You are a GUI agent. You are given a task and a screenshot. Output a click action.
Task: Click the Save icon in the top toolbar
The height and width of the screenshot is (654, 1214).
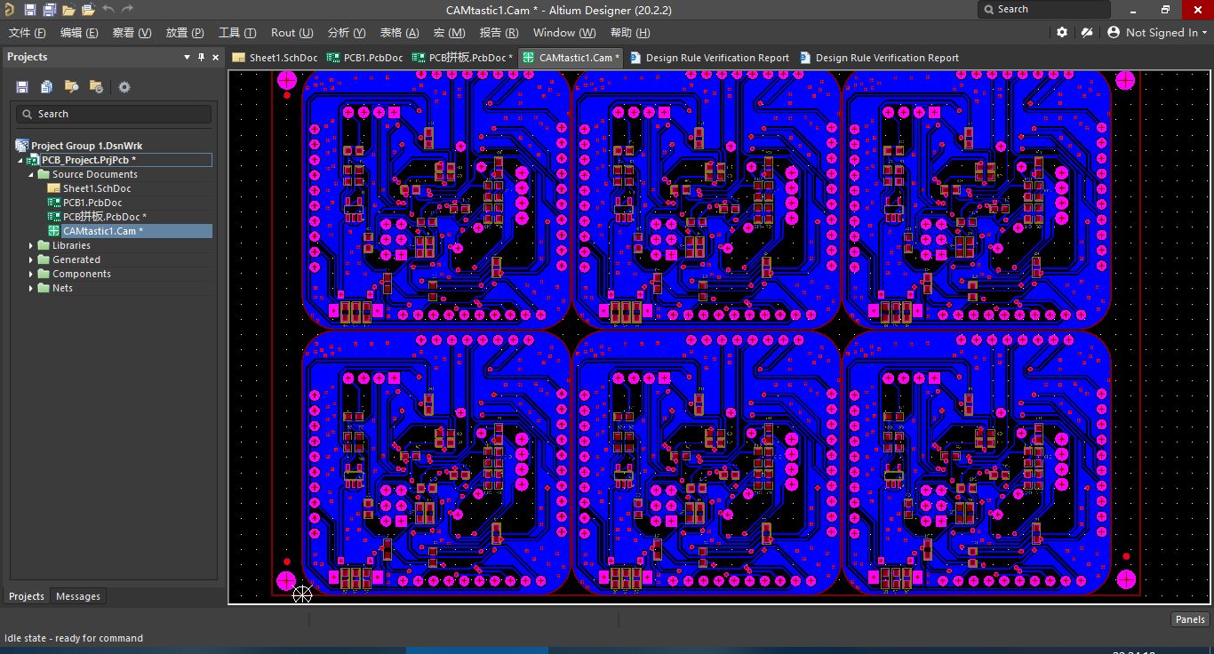pyautogui.click(x=29, y=9)
